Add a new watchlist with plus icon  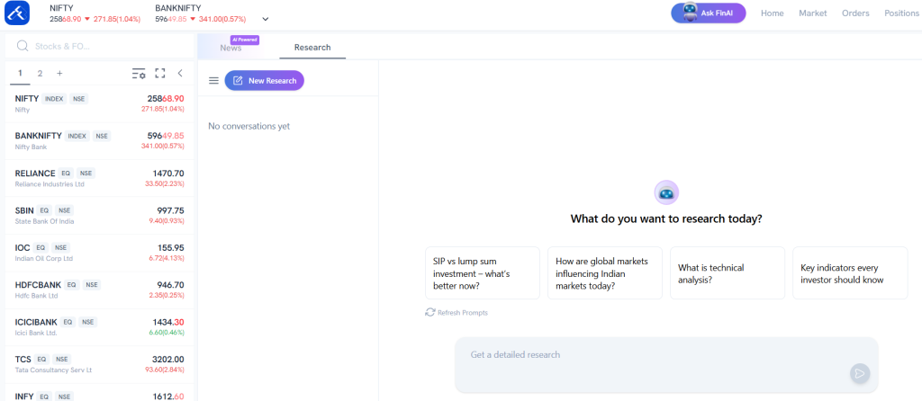59,74
